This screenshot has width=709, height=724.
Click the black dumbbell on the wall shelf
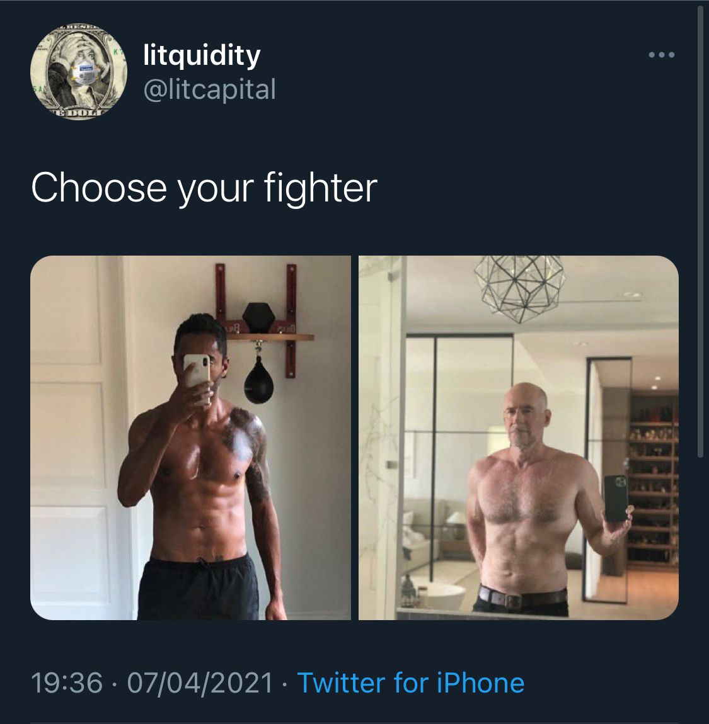258,317
